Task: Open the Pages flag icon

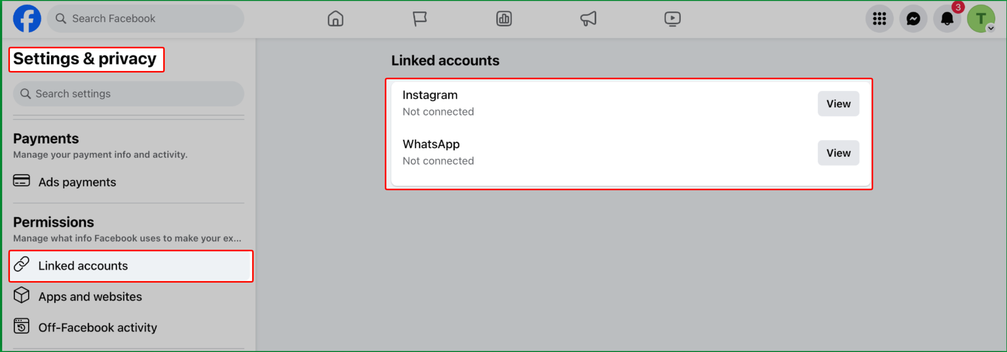Action: pyautogui.click(x=420, y=19)
